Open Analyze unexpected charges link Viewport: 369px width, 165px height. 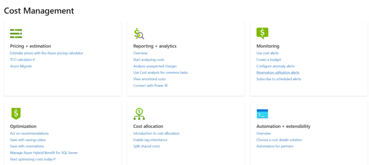155,66
